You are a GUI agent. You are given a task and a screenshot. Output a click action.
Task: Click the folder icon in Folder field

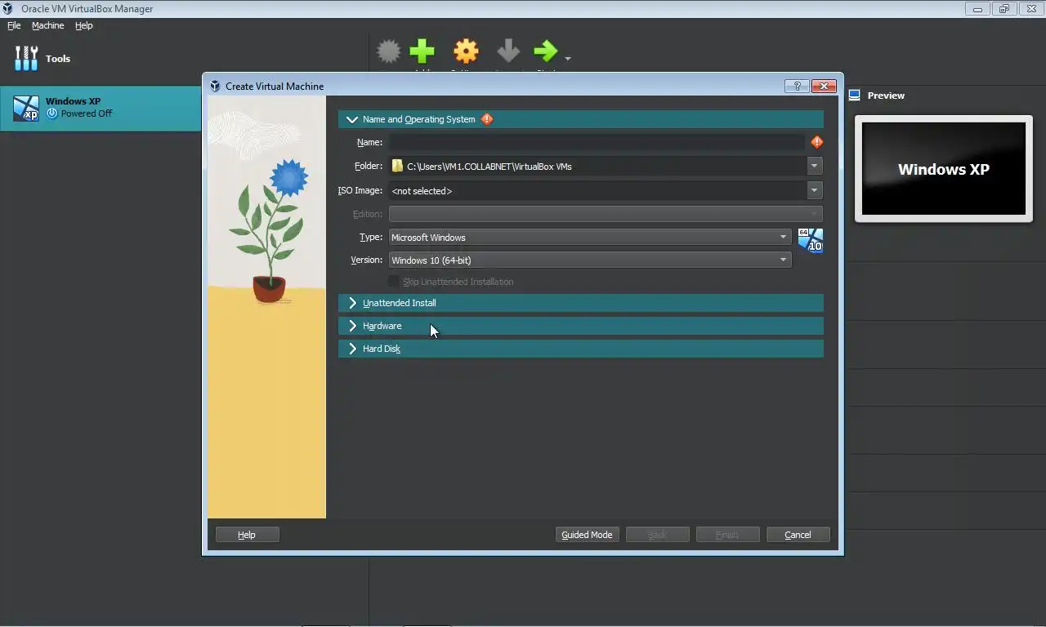coord(397,166)
